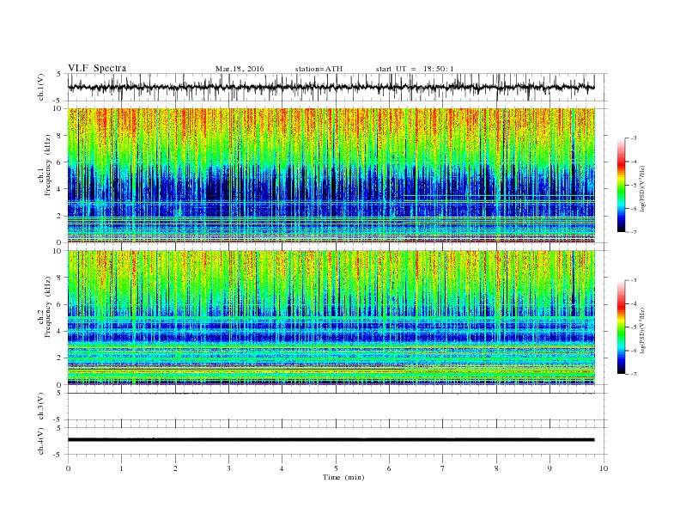Click the "10" kHz tick on ch.2 frequency axis
Screen dimensions: 680x526
click(58, 251)
